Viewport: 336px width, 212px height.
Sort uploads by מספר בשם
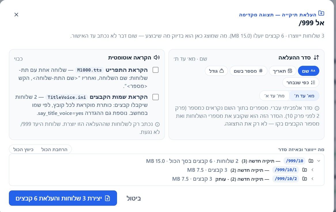(x=248, y=71)
